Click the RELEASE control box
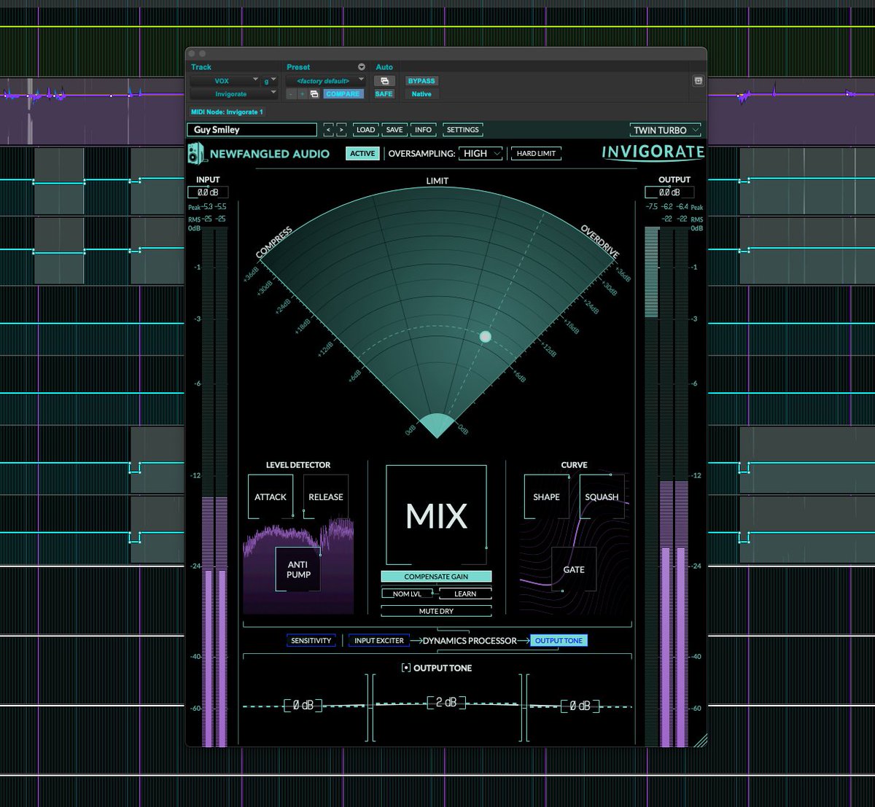This screenshot has width=875, height=807. click(x=326, y=496)
